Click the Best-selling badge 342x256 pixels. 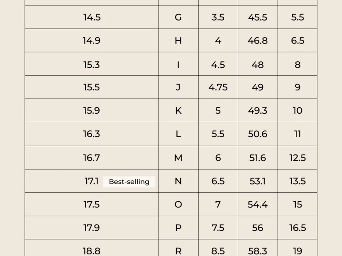click(129, 182)
